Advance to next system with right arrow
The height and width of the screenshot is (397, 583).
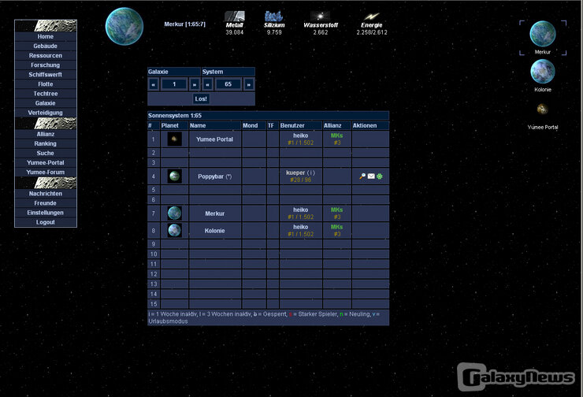(249, 84)
